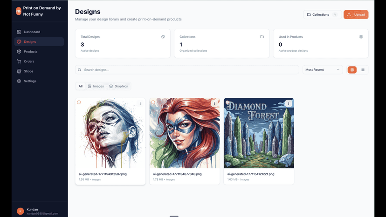Open the Diamond Forest design thumbnail
The width and height of the screenshot is (386, 217).
click(x=259, y=133)
